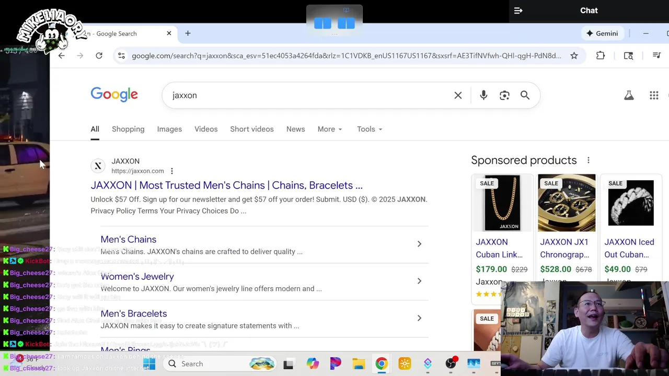Open JAXXON Most Trusted Men's Chains result
Screen dimensions: 669x376
tap(226, 185)
